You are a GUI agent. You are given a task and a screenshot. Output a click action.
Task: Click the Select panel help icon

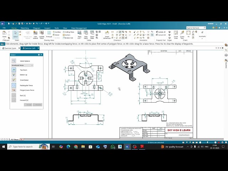point(39,55)
